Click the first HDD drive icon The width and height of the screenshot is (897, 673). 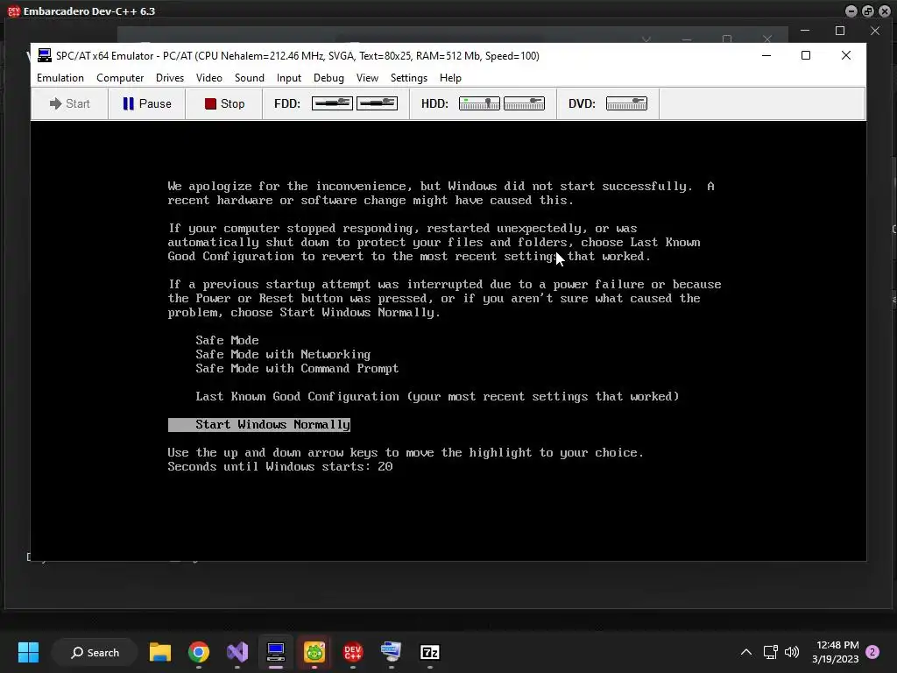pyautogui.click(x=479, y=103)
